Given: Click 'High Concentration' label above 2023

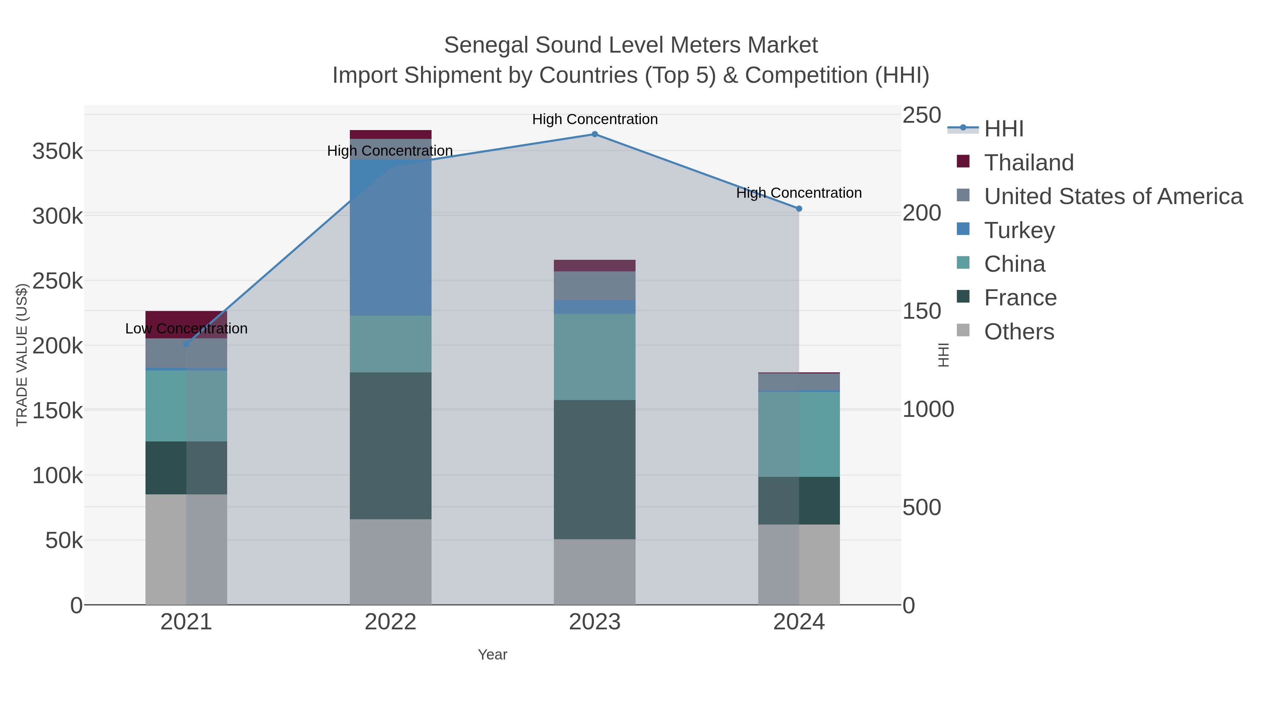Looking at the screenshot, I should coord(595,119).
